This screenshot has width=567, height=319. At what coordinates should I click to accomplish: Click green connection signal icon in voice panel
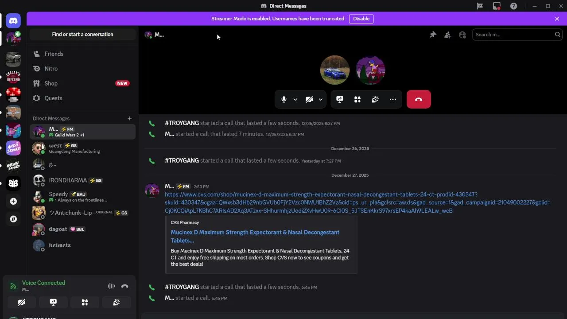tap(13, 286)
